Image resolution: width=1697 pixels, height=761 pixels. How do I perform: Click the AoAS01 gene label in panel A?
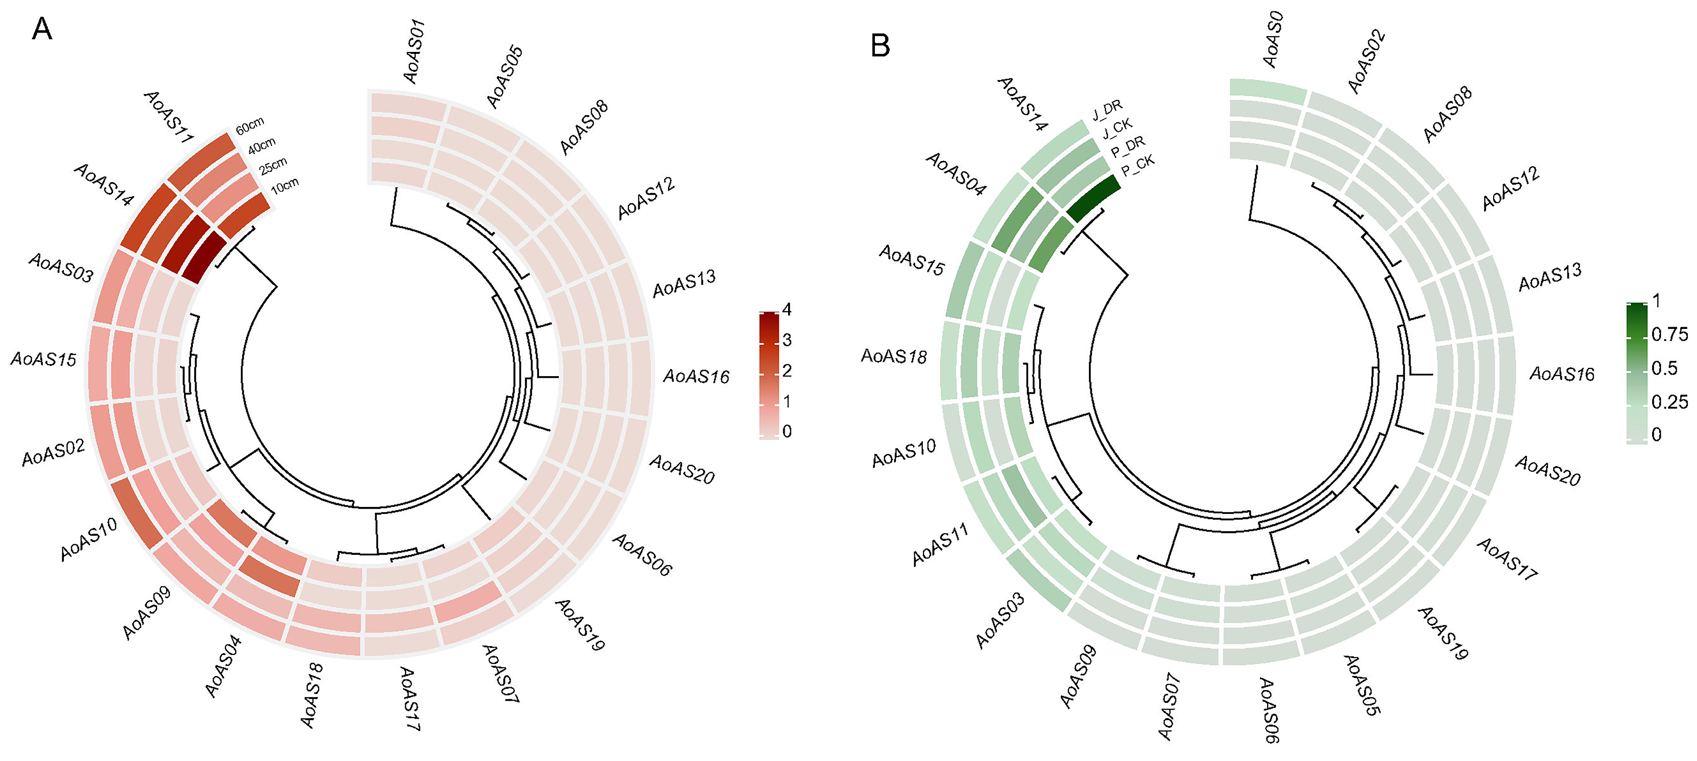pyautogui.click(x=414, y=52)
